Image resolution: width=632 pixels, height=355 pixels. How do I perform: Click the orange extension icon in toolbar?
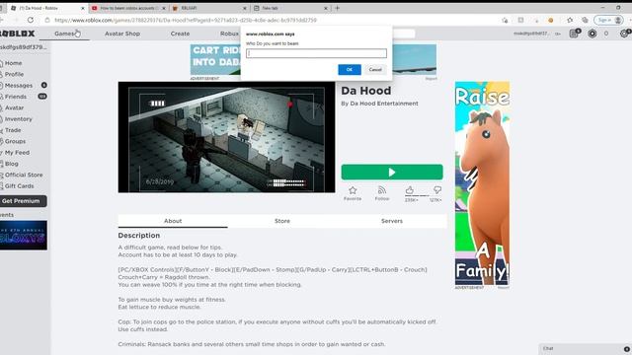point(551,20)
